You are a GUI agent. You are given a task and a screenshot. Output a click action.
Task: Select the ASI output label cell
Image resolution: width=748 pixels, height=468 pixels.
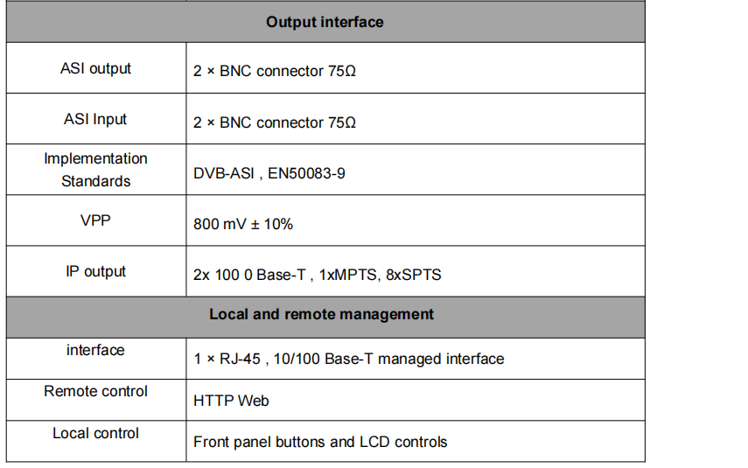pyautogui.click(x=95, y=68)
